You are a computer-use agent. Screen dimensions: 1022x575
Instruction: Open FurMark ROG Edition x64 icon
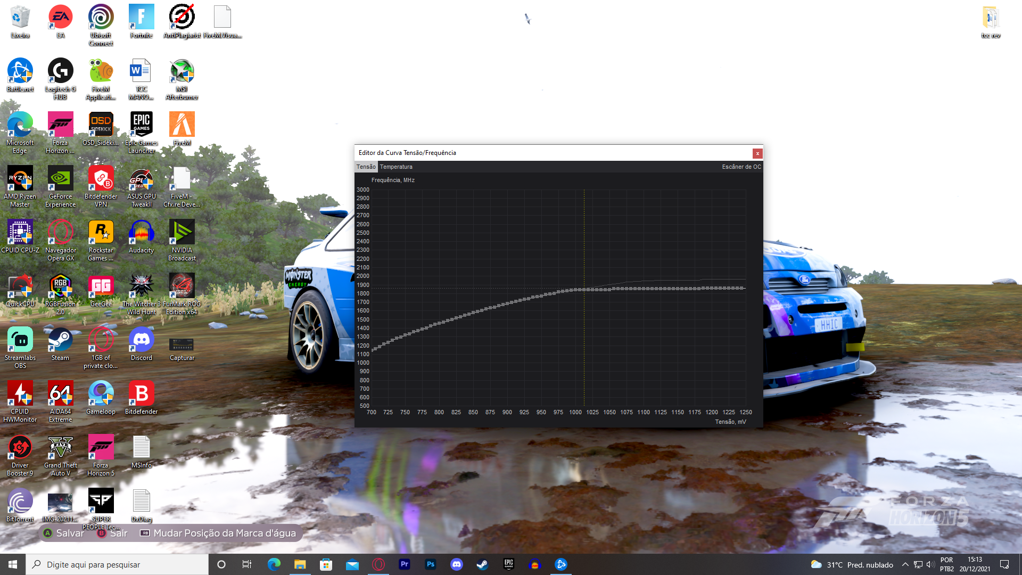(x=182, y=294)
